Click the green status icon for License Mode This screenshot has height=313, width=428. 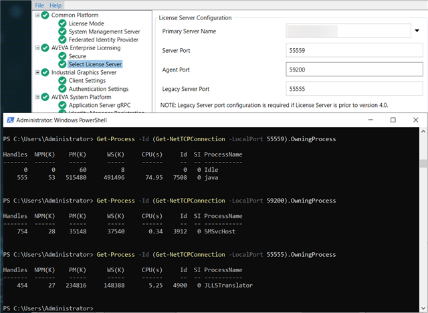(x=62, y=23)
